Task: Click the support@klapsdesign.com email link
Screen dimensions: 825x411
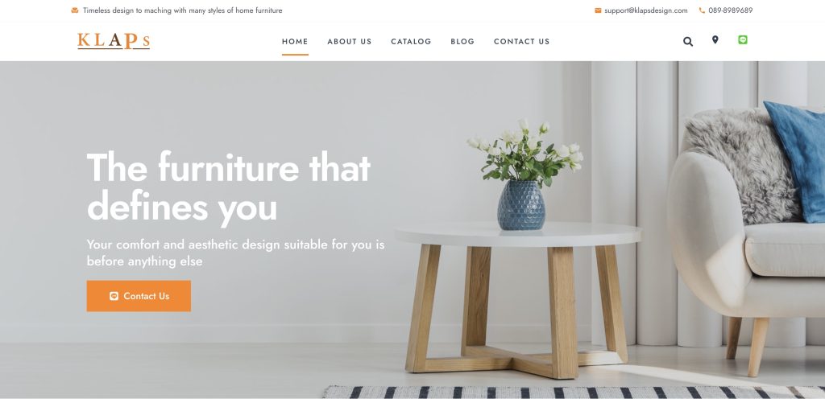Action: click(645, 10)
